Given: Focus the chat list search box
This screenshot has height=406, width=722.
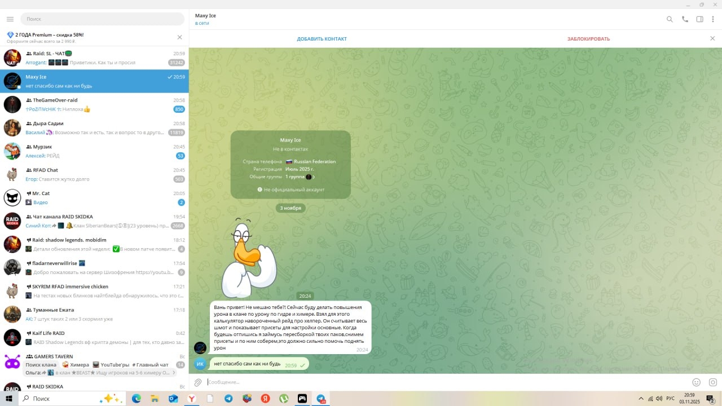Looking at the screenshot, I should (102, 19).
